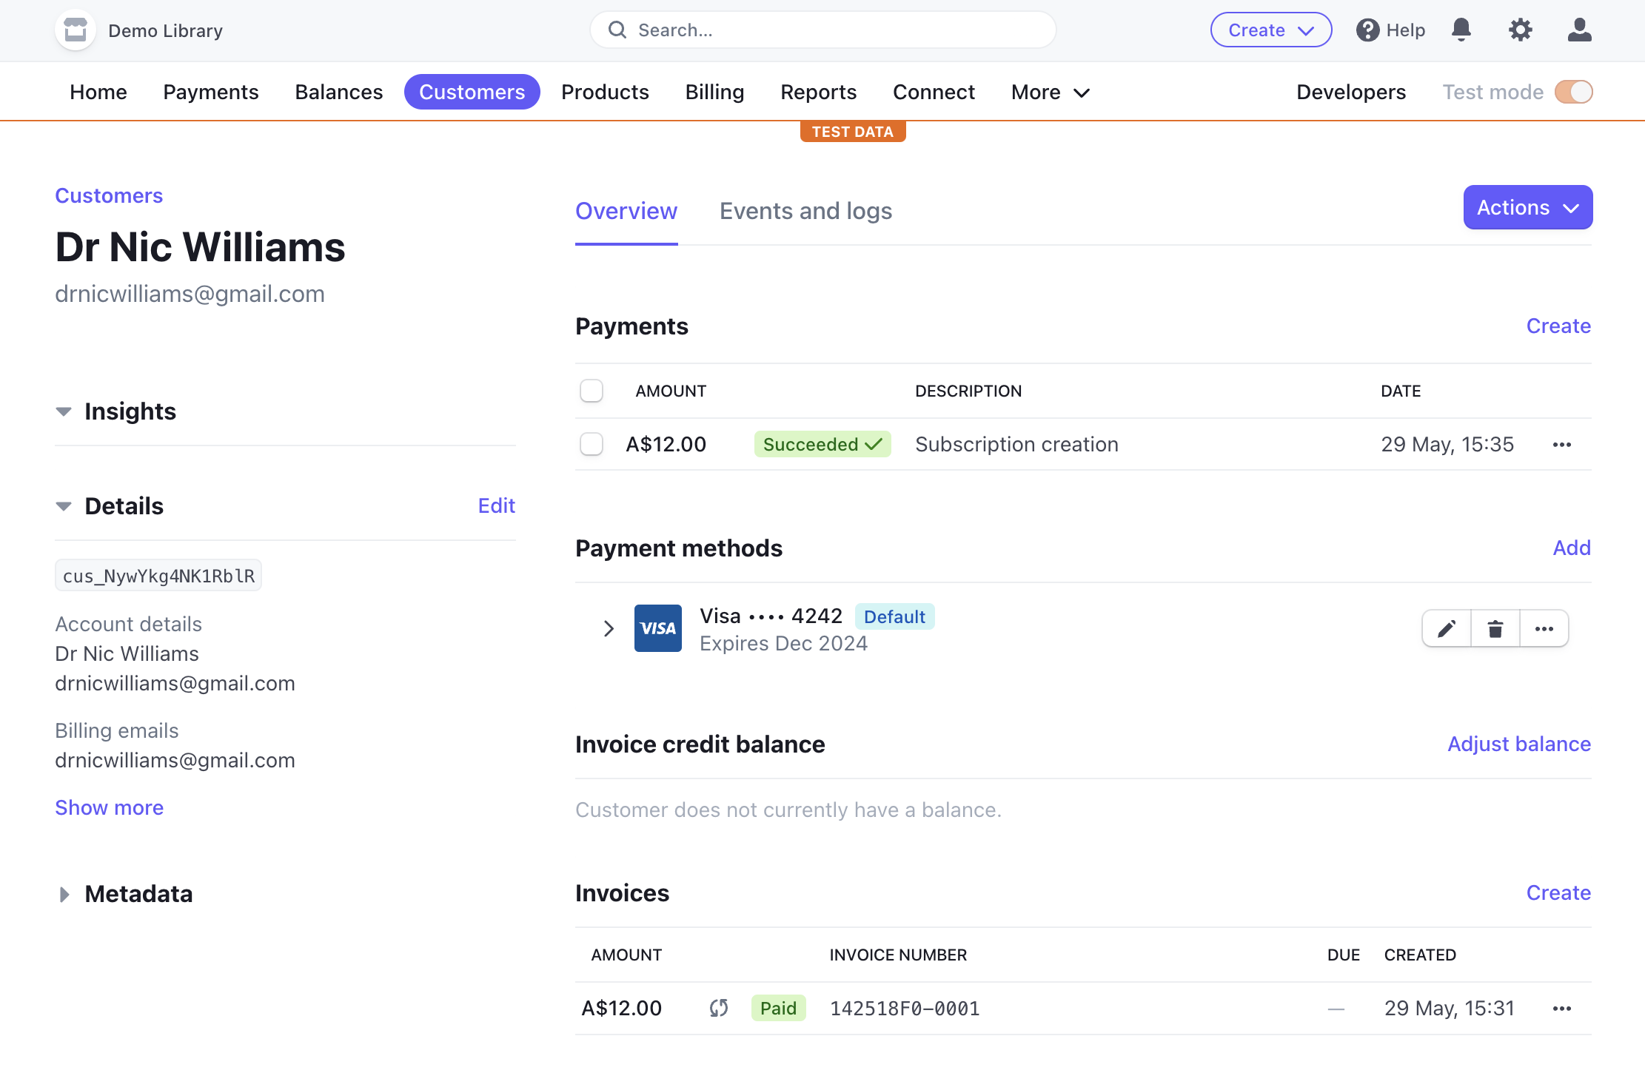Click the Demo Library store icon
Screen dimensions: 1645x1073
[76, 30]
